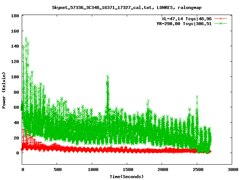Click x-axis tick label 1500
This screenshot has width=240, height=180.
click(128, 169)
